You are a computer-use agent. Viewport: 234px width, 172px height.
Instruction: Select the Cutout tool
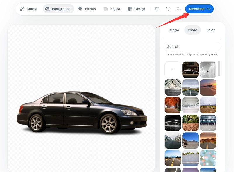pyautogui.click(x=28, y=9)
